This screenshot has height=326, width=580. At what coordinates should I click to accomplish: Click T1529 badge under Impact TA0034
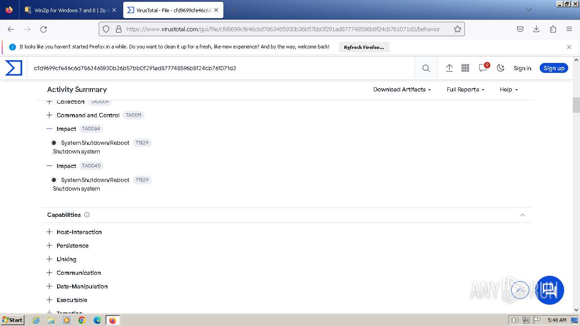pyautogui.click(x=142, y=143)
